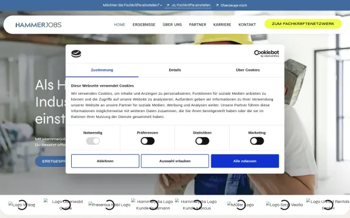Enable the Präferenzen cookie switch
The image size is (350, 218).
pos(148,141)
